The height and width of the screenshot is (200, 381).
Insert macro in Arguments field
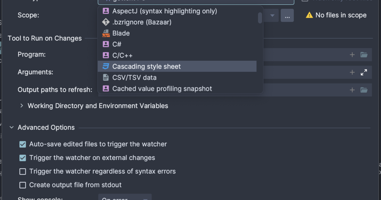pos(352,72)
